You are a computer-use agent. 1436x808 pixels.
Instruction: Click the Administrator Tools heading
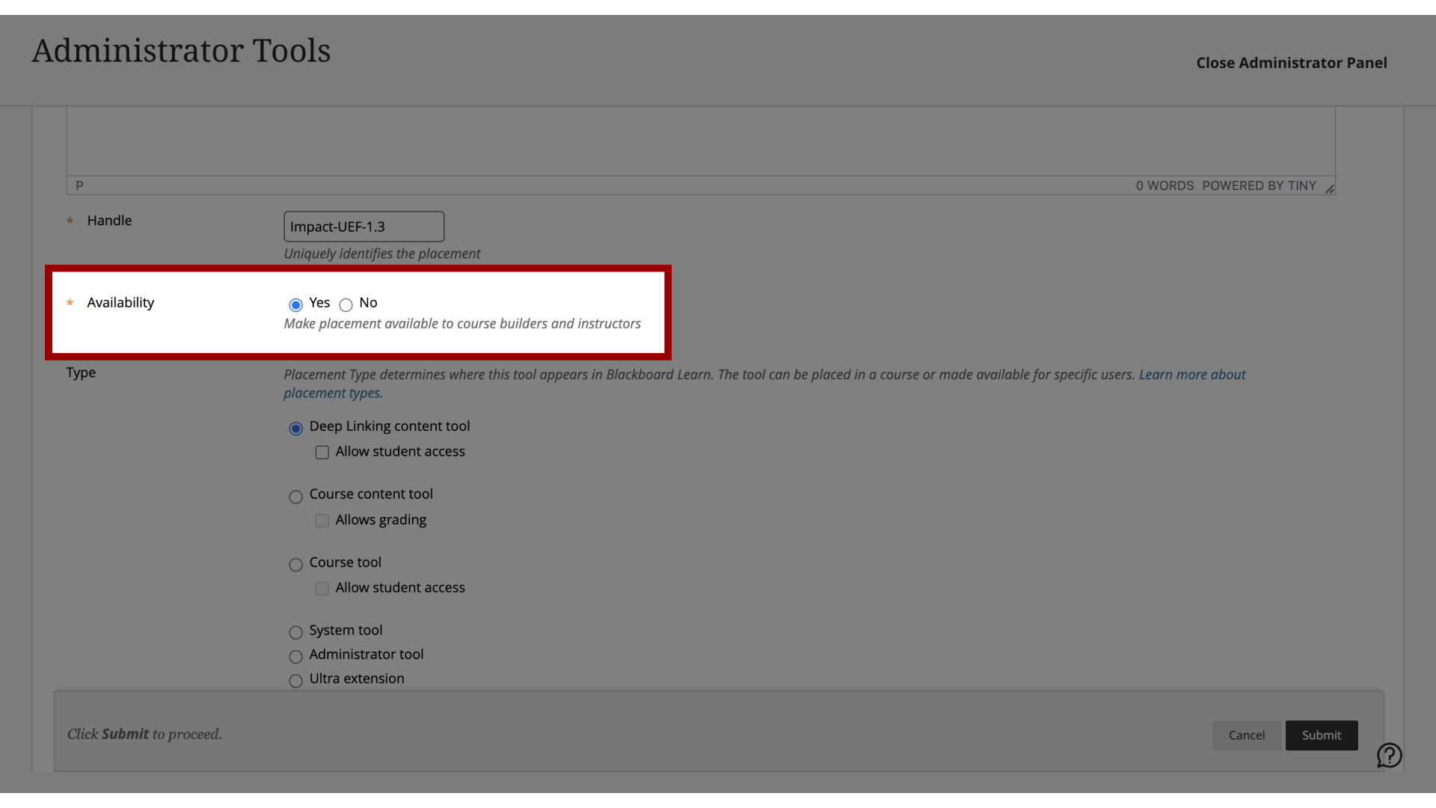[181, 51]
